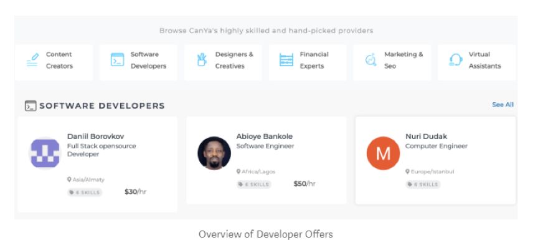Select Nuri Dudak's name

(x=426, y=137)
